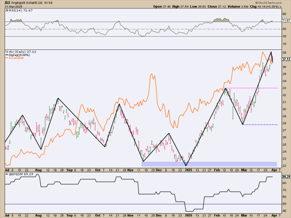Click the line marker before $BPGDM
Image resolution: width=291 pixels, height=218 pixels.
click(x=7, y=174)
